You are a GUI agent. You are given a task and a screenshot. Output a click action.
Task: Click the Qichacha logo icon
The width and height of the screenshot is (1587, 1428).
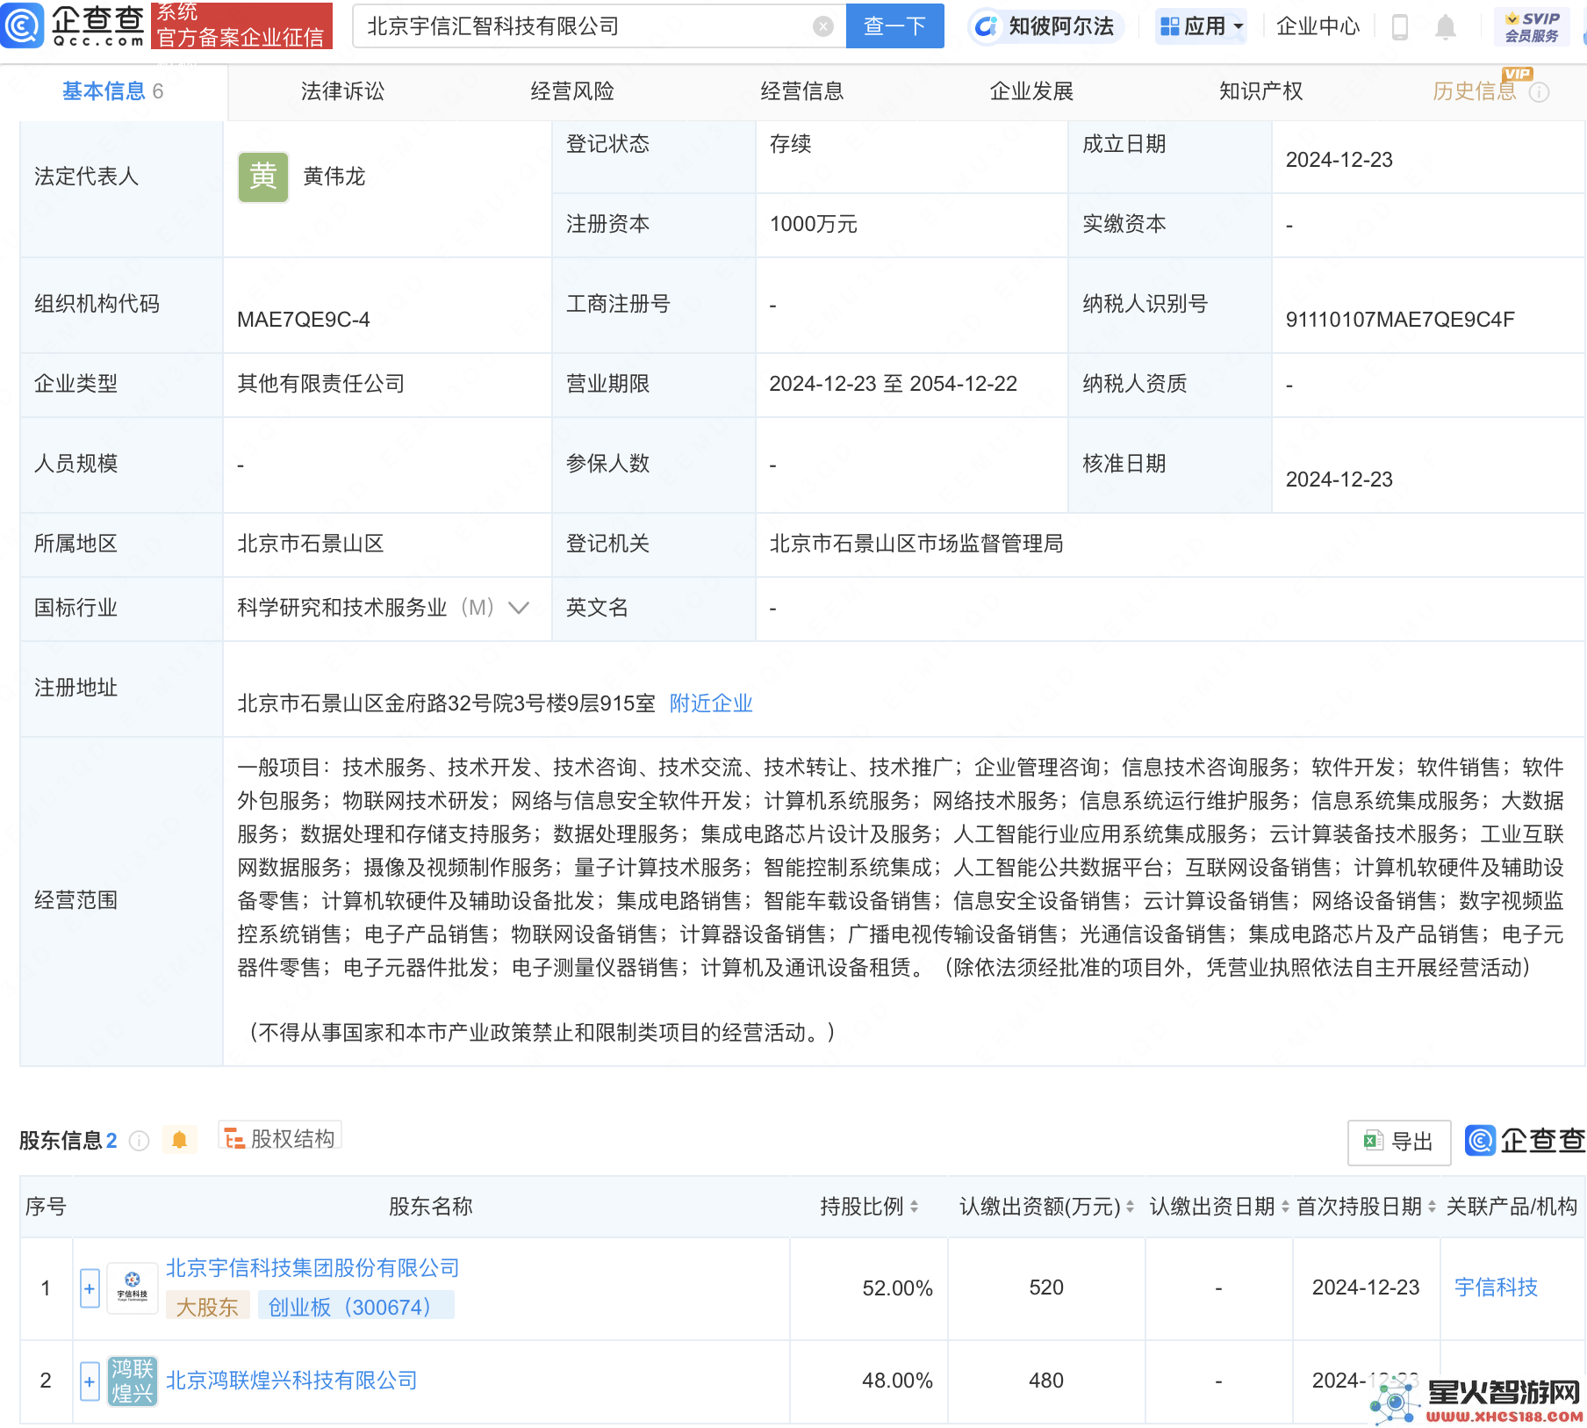22,25
